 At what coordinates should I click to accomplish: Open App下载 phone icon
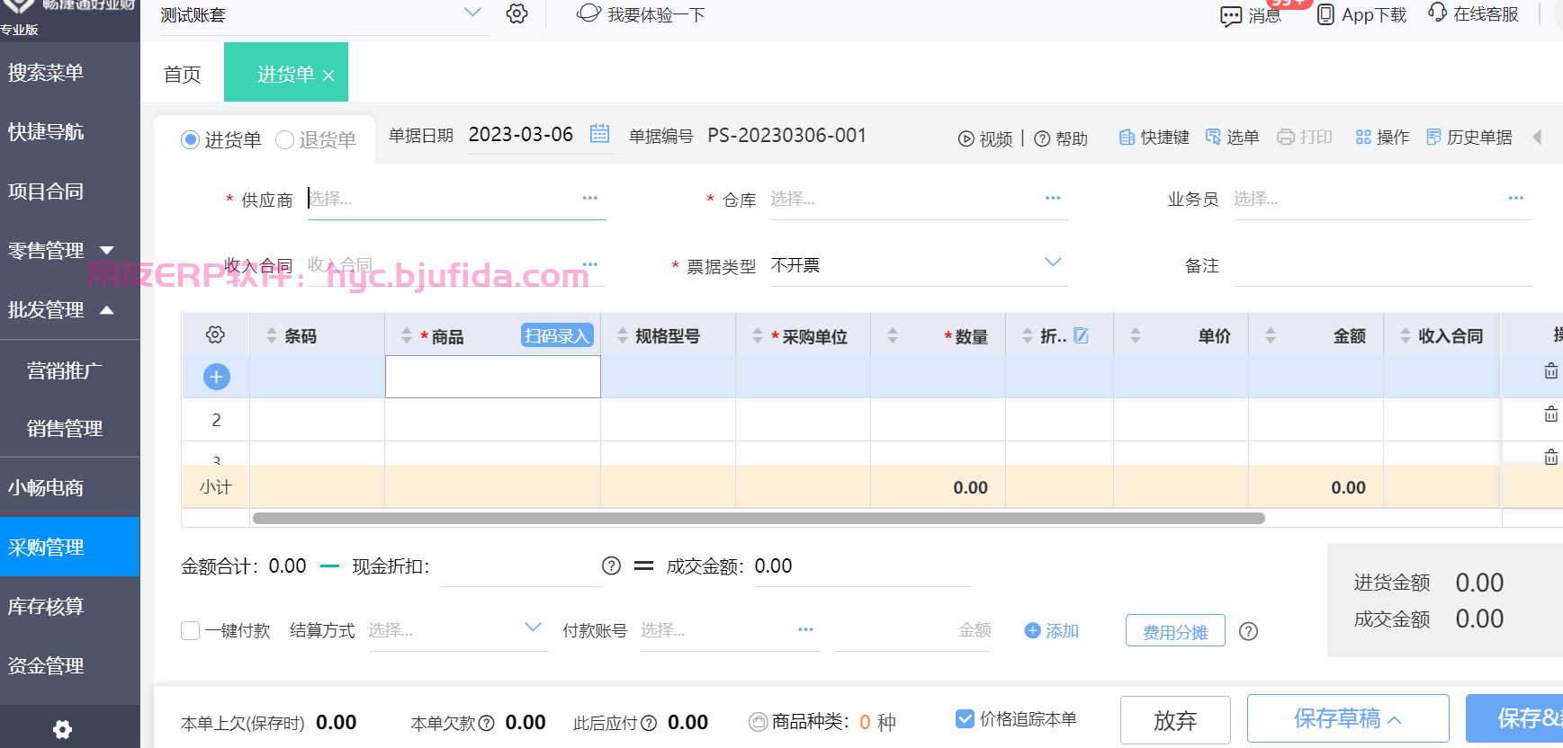click(1325, 15)
